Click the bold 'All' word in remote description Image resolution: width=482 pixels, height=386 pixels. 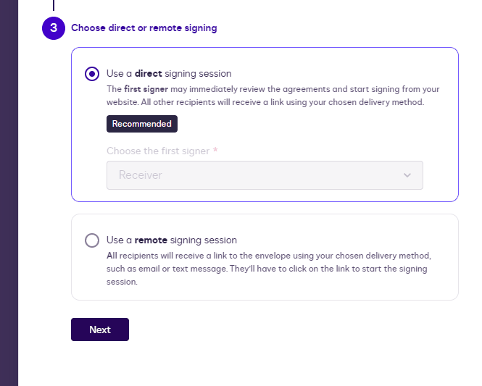[112, 256]
